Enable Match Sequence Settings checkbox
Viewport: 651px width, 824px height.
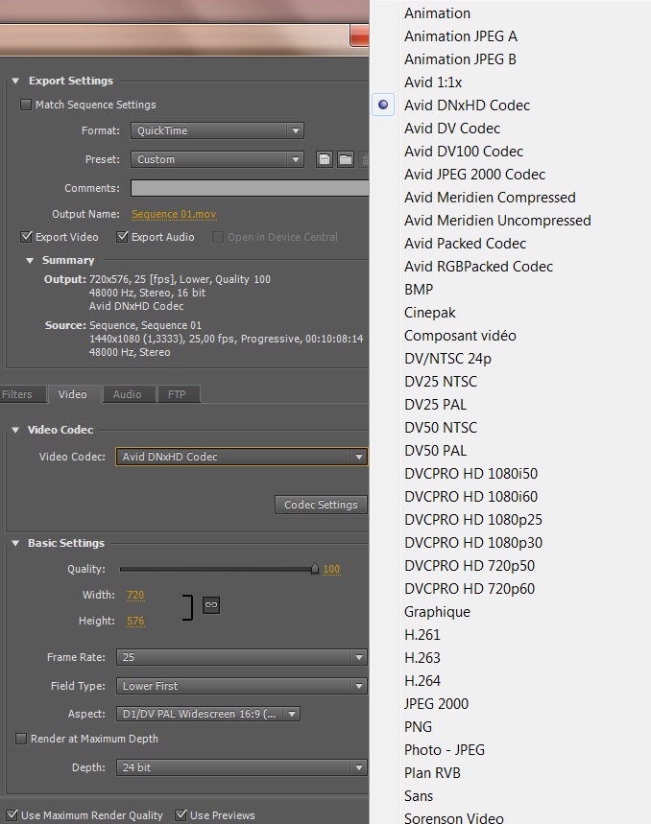click(25, 105)
